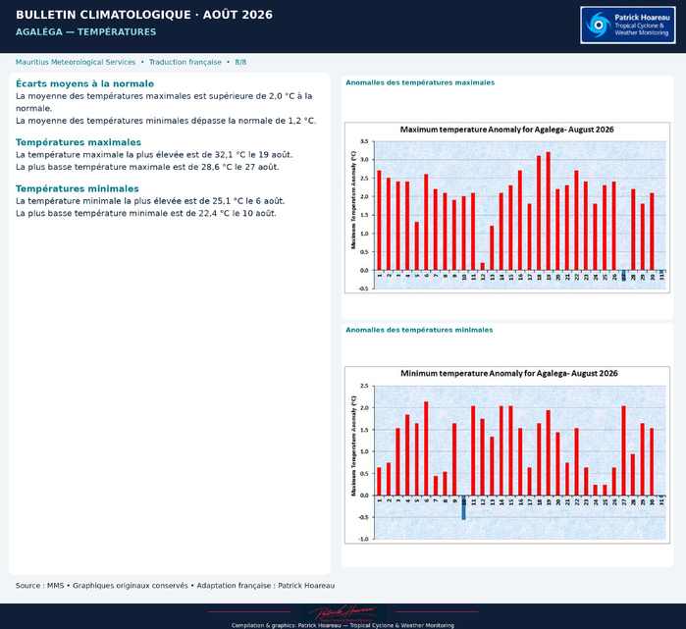Click "Traduction française" text
The height and width of the screenshot is (629, 686).
[185, 62]
